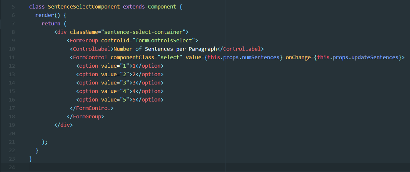Click line number 20 in the gutter
The width and height of the screenshot is (410, 172).
point(12,133)
